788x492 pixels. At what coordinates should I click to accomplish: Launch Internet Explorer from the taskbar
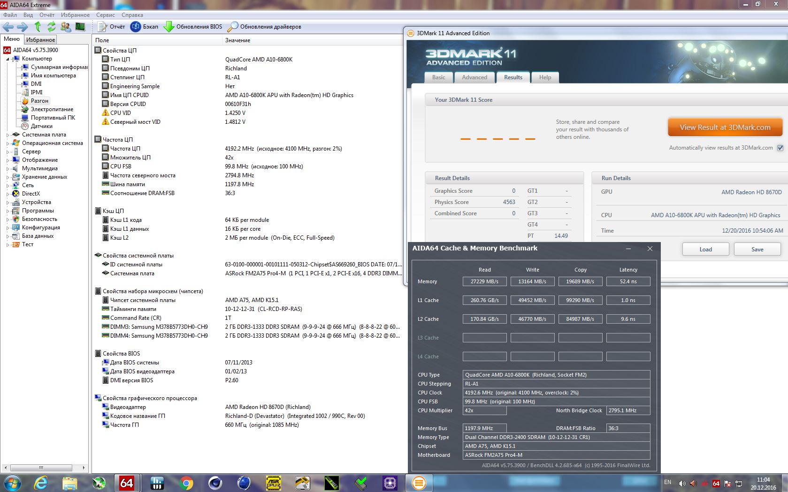point(41,483)
